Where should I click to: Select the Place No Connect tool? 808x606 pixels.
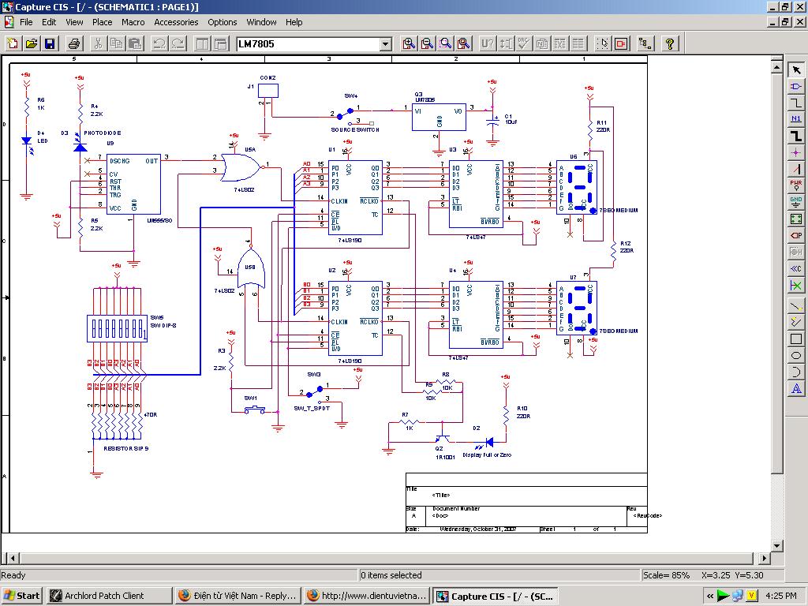[795, 285]
